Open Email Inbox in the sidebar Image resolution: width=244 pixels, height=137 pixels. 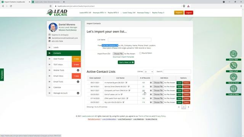click(x=59, y=76)
